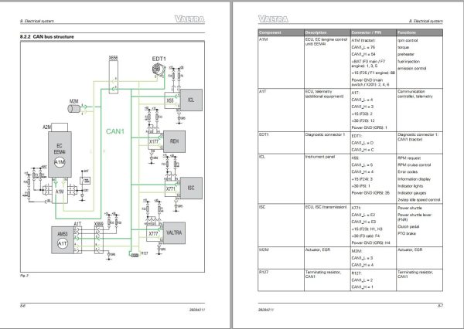
Task: Click the gray AM53 telemetry box
Action: point(63,240)
